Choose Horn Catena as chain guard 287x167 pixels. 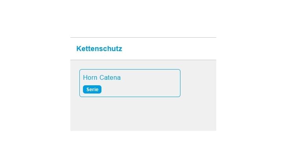(130, 83)
